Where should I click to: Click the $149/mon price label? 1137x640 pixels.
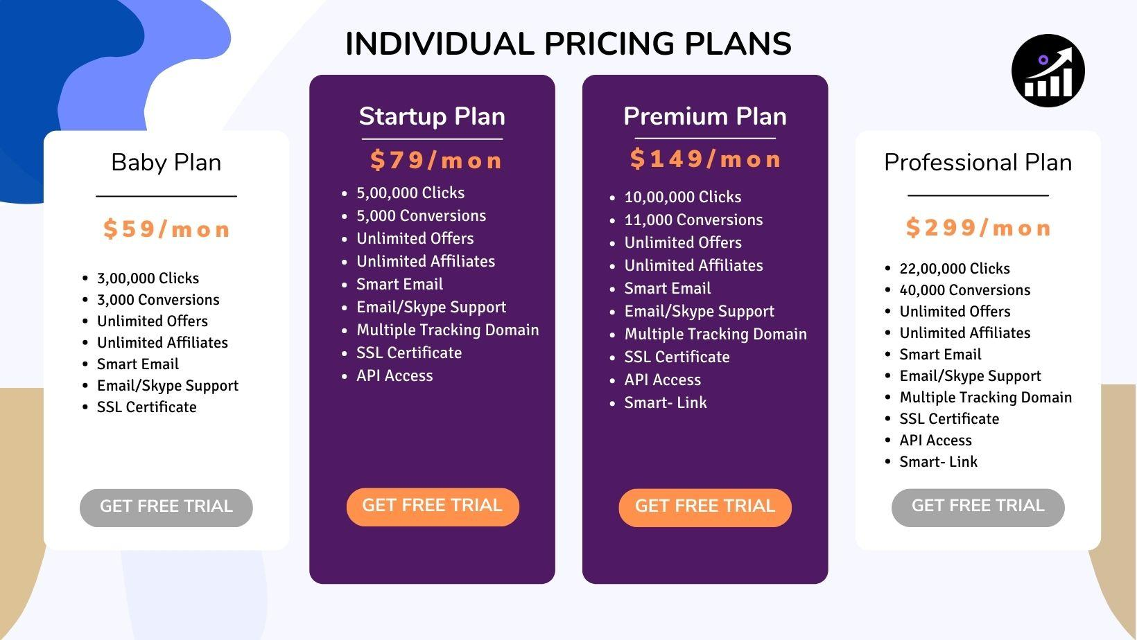705,159
